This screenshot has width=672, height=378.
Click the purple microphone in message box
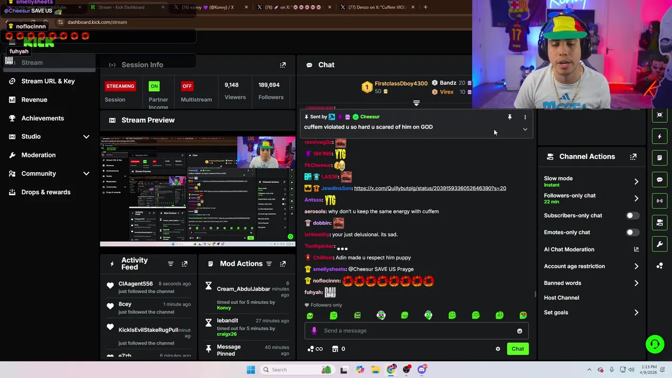coord(314,331)
